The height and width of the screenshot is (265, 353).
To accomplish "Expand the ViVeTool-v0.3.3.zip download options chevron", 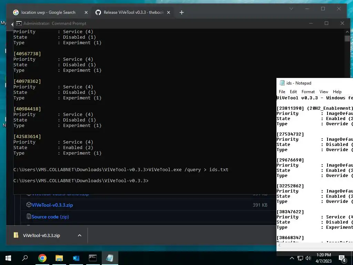I will click(x=80, y=235).
